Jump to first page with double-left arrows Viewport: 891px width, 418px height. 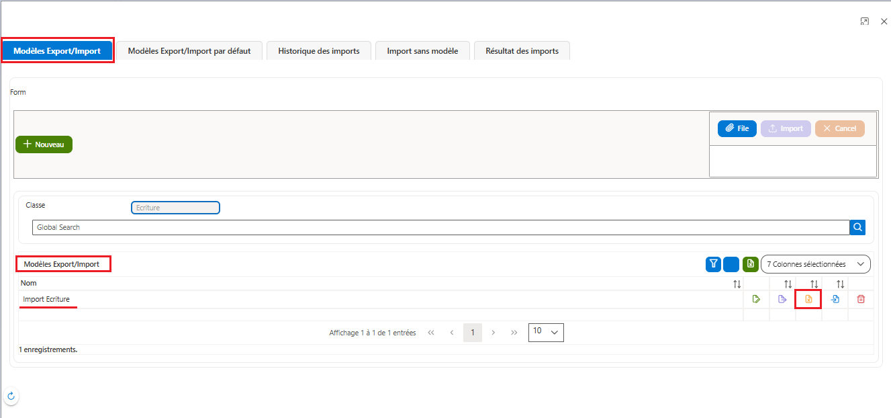pyautogui.click(x=431, y=333)
